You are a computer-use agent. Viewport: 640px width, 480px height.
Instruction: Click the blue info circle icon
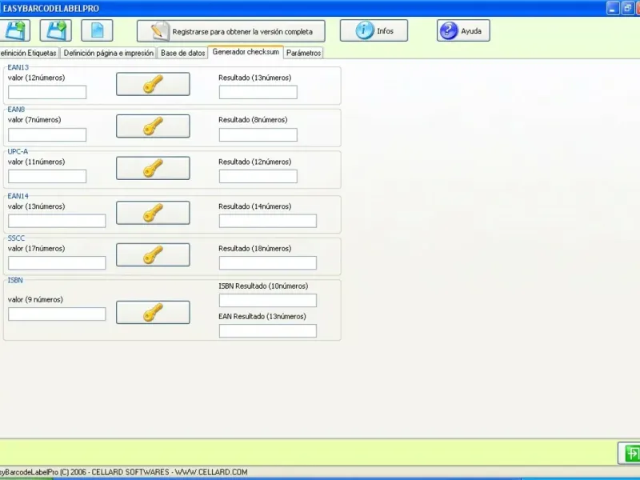pyautogui.click(x=364, y=30)
